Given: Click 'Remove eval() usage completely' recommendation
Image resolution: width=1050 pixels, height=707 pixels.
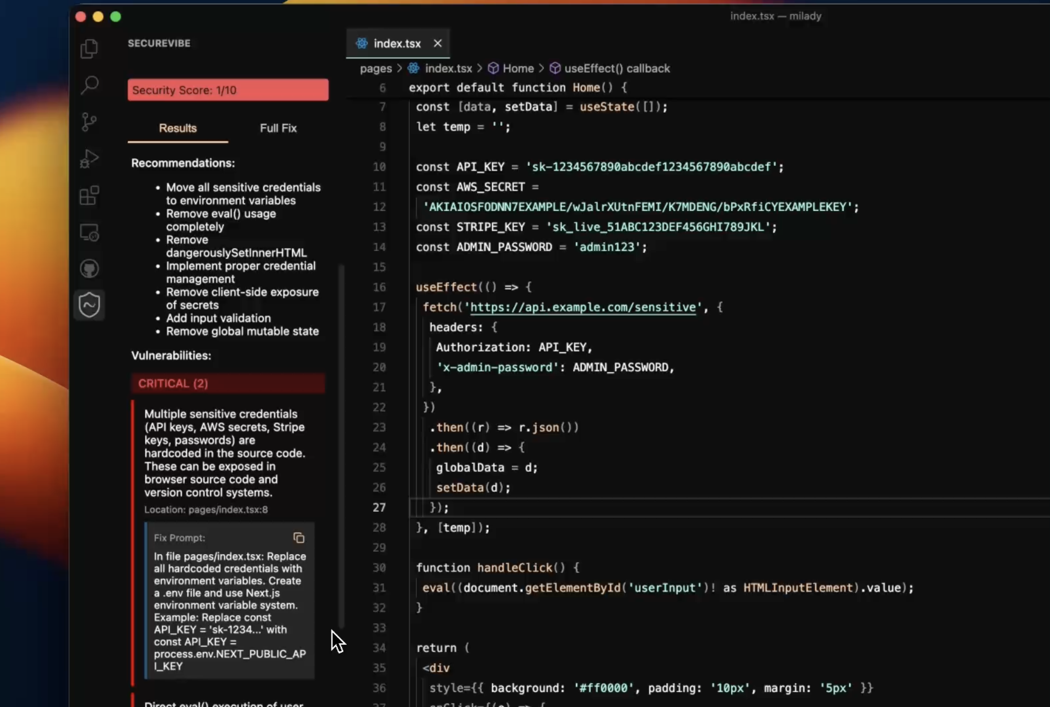Looking at the screenshot, I should coord(221,220).
